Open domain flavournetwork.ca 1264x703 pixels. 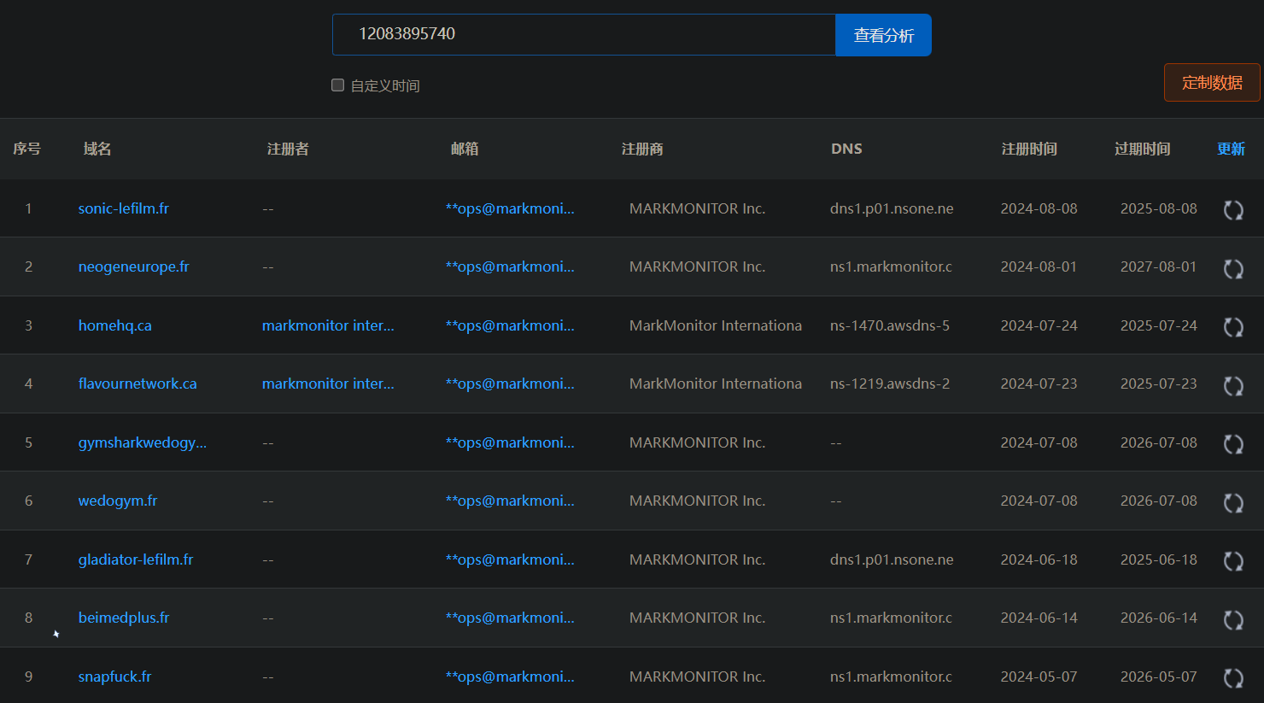[x=138, y=384]
